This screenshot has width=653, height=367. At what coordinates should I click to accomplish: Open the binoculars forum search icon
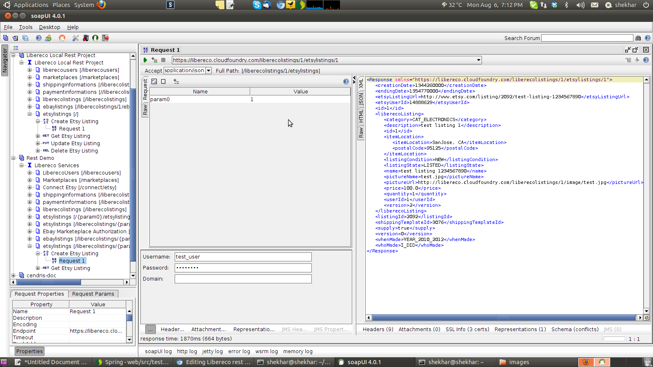click(638, 38)
